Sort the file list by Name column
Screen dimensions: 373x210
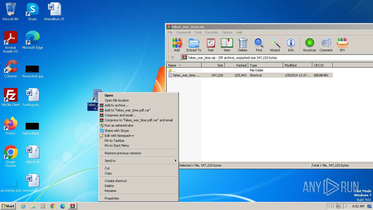pyautogui.click(x=184, y=65)
